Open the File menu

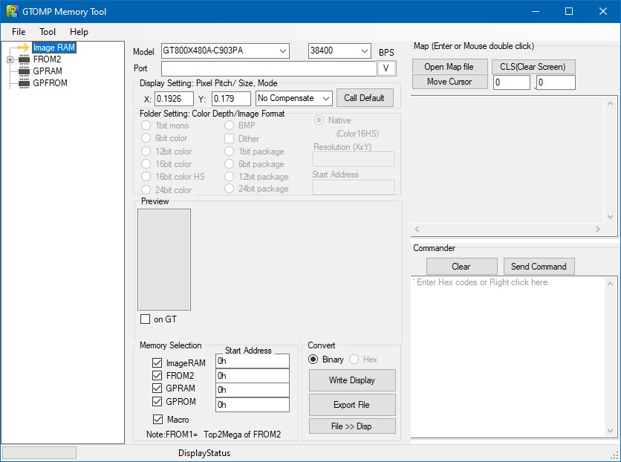point(19,32)
